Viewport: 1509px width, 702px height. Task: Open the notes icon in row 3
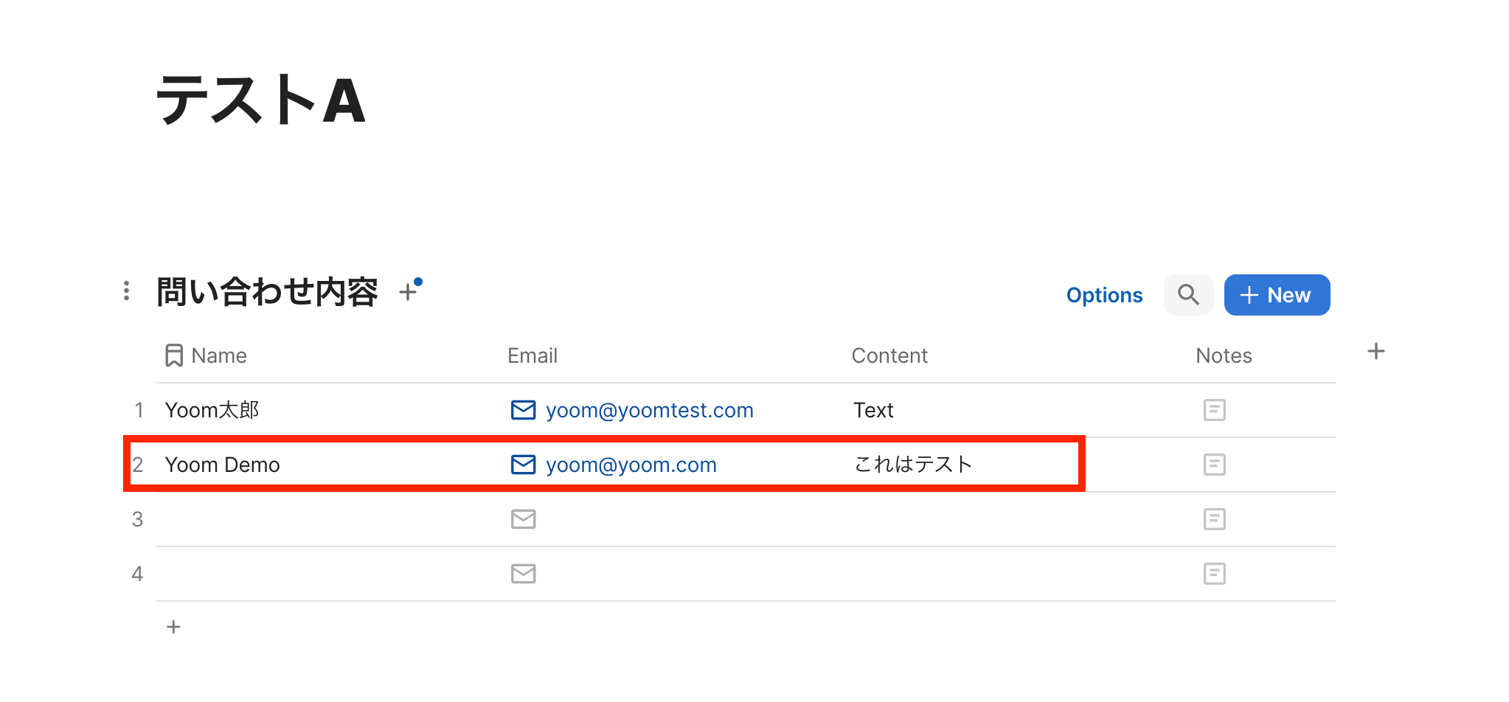pos(1214,519)
